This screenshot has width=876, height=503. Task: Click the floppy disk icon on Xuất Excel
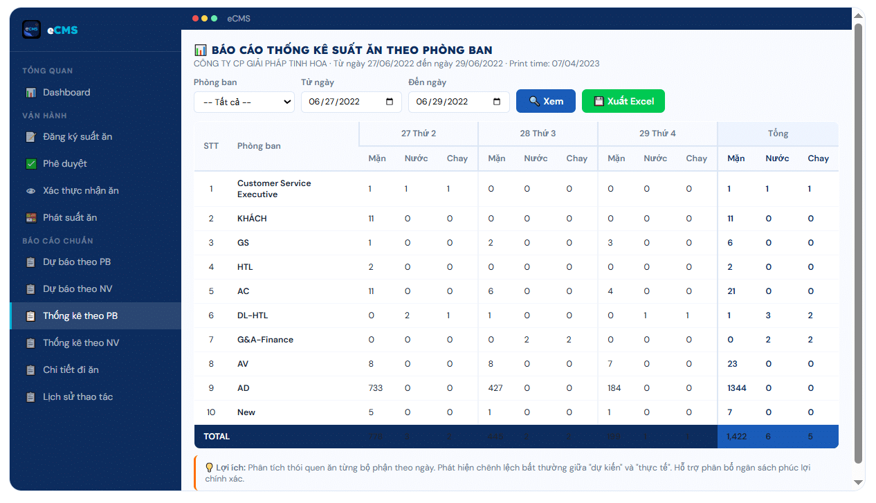pyautogui.click(x=599, y=101)
